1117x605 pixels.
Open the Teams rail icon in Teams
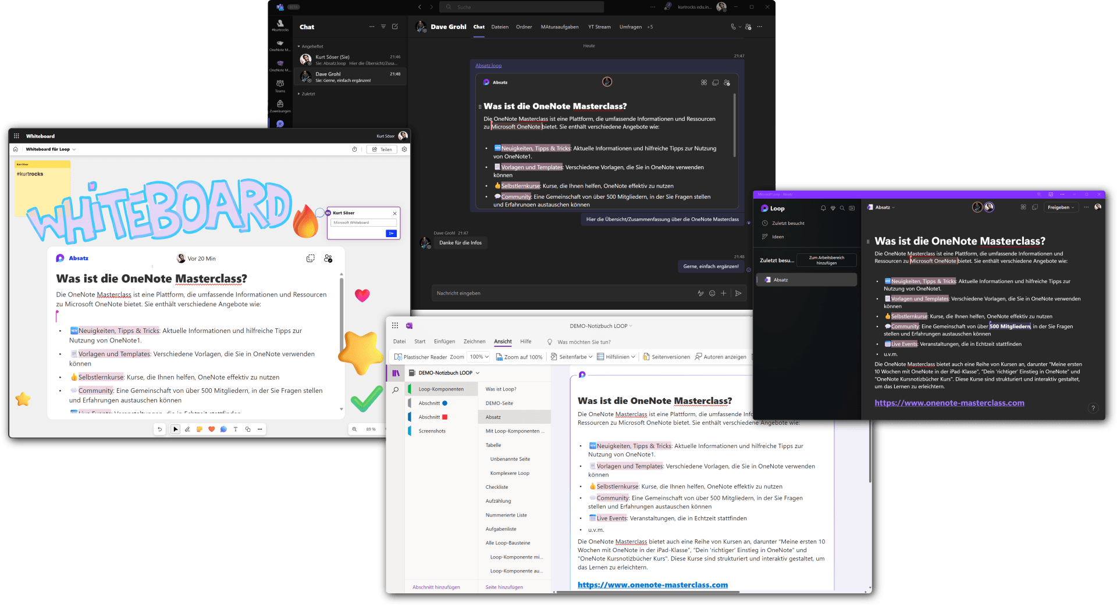point(280,86)
